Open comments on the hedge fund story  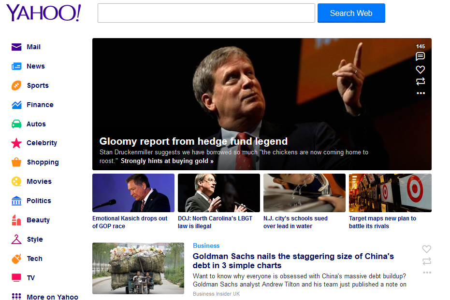420,56
